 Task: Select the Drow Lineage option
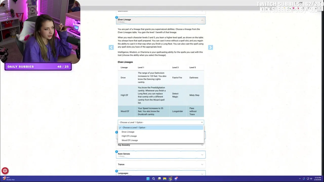[x=161, y=132]
